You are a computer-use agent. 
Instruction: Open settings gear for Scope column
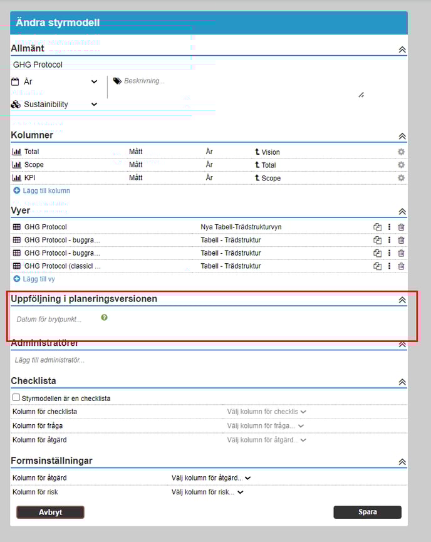tap(401, 165)
